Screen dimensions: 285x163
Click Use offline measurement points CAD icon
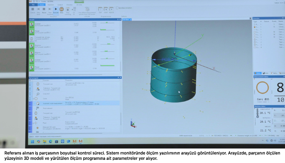(x=87, y=10)
